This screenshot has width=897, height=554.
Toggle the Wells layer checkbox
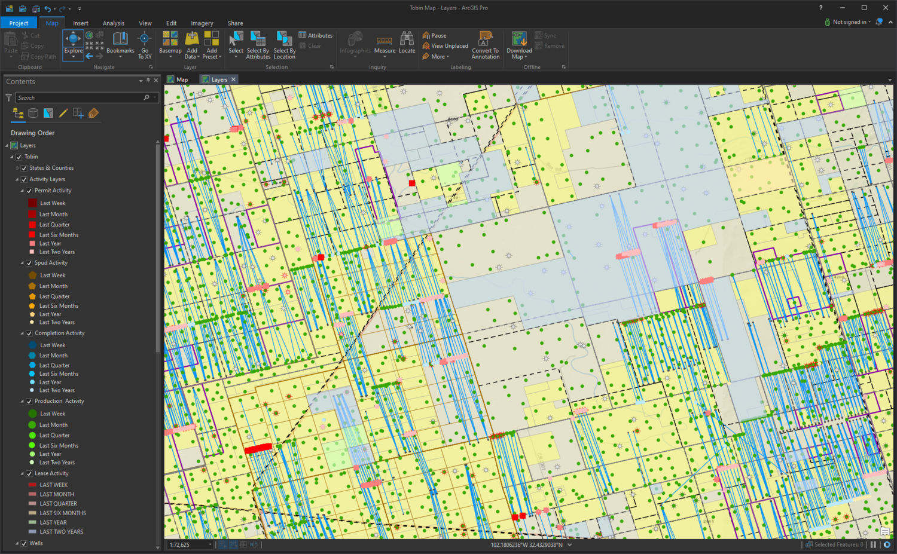point(24,543)
